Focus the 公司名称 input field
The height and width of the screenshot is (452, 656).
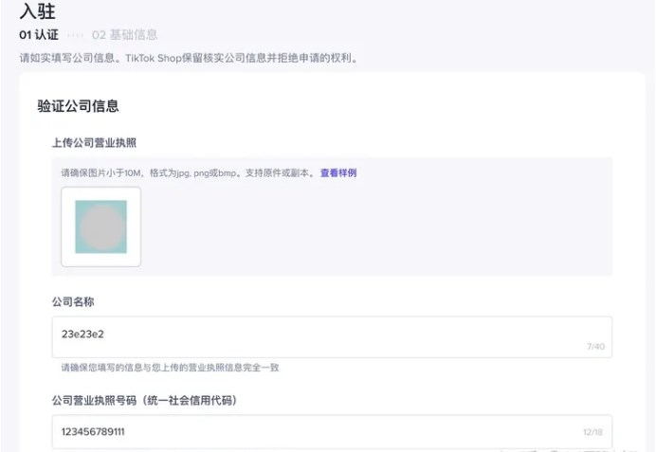[x=332, y=337]
